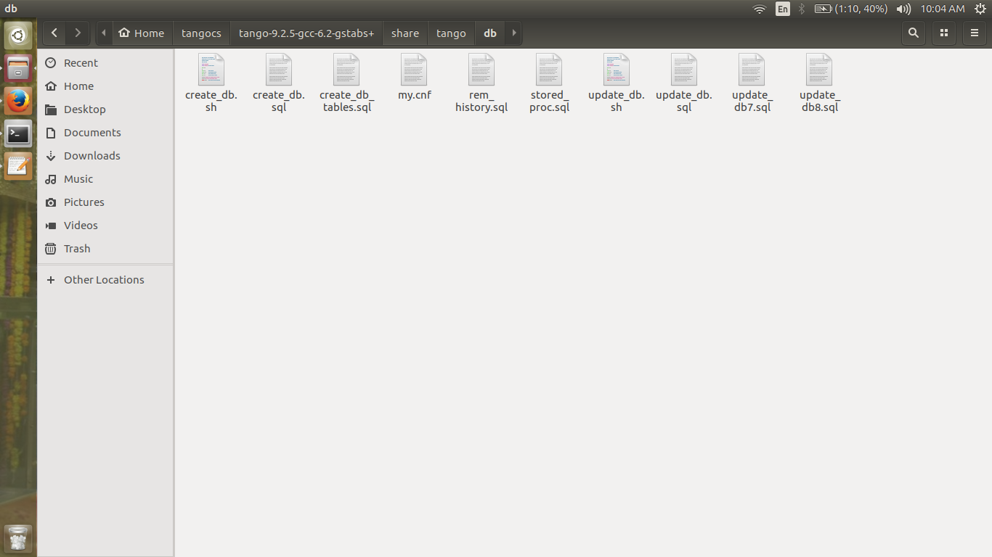Show later path segments with right triangle
This screenshot has width=992, height=557.
(x=514, y=33)
